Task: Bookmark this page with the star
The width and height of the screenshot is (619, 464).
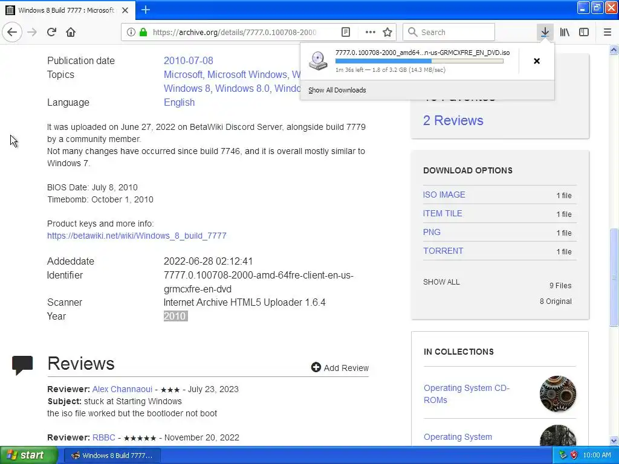Action: click(x=387, y=32)
